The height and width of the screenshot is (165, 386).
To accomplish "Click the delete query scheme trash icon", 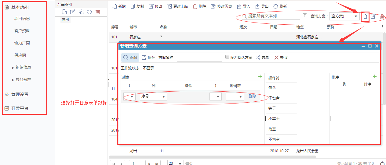I will (381, 16).
